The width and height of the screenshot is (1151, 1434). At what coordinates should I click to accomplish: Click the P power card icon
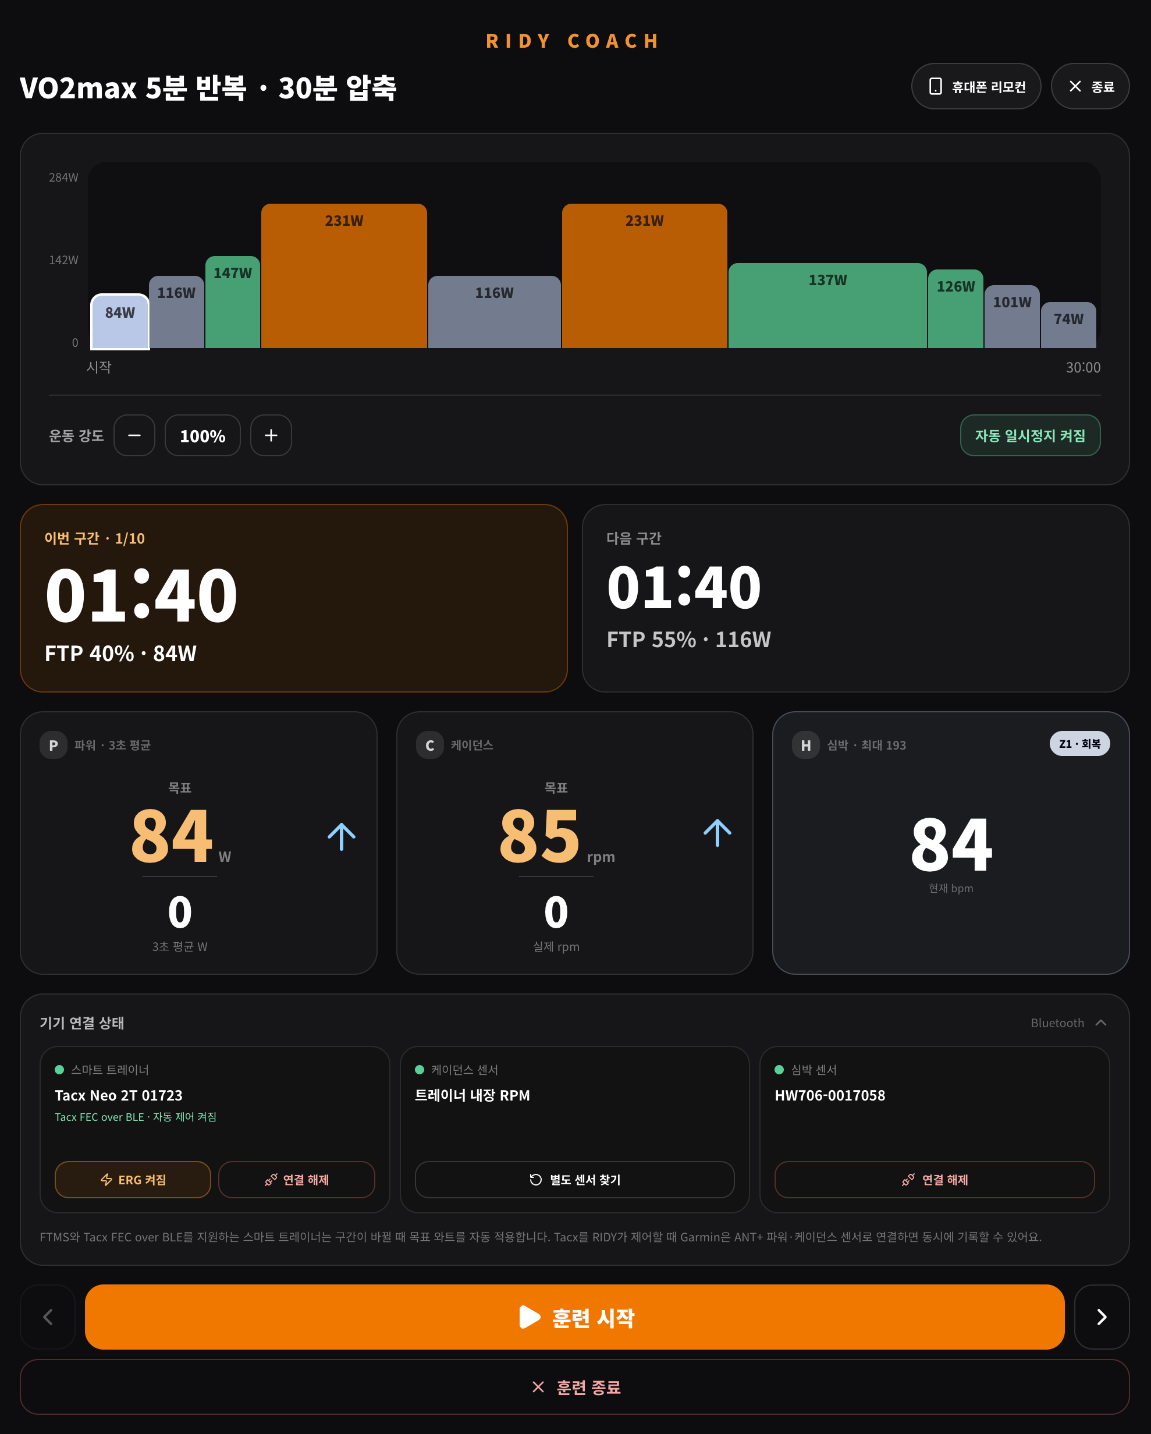click(54, 745)
